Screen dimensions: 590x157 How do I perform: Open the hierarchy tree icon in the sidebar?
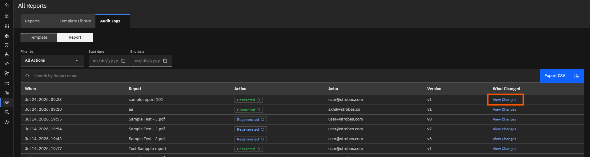pyautogui.click(x=6, y=55)
